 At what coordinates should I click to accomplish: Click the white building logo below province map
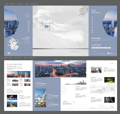(9, 53)
